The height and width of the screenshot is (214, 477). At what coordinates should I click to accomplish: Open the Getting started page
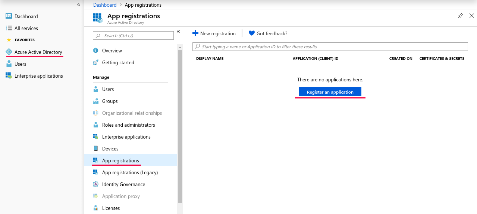pos(118,62)
